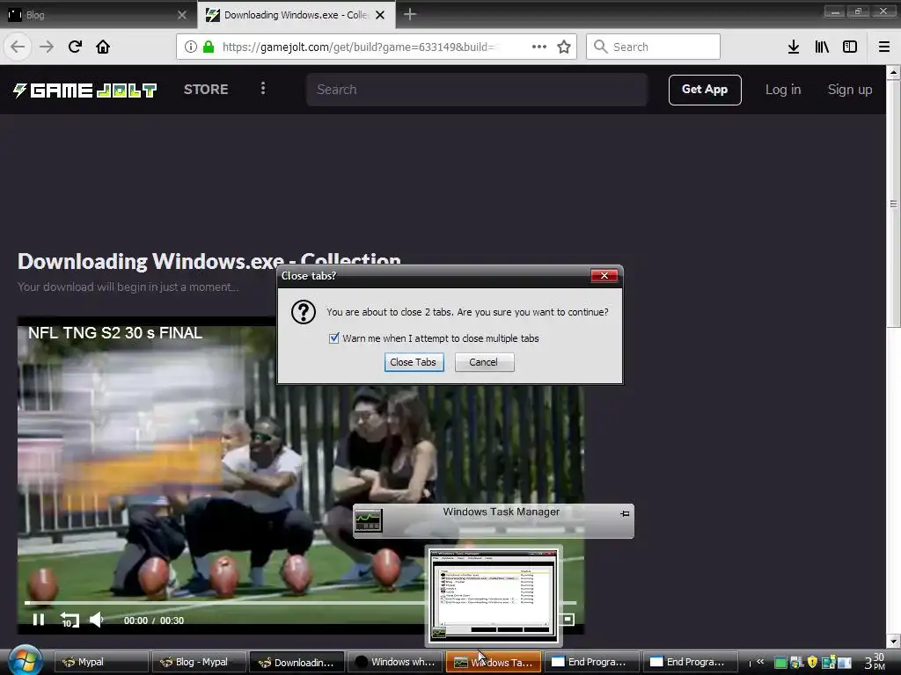Open the Windows Start orb
This screenshot has height=675, width=901.
tap(24, 660)
